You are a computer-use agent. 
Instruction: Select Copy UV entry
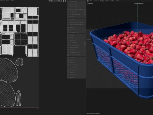pyautogui.click(x=76, y=58)
